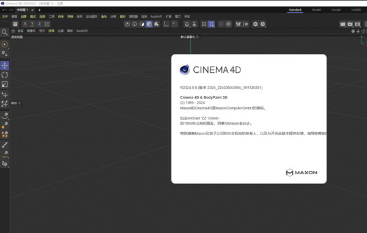Activate the Live Selection tool
Viewport: 367px width, 233px height.
(x=5, y=44)
